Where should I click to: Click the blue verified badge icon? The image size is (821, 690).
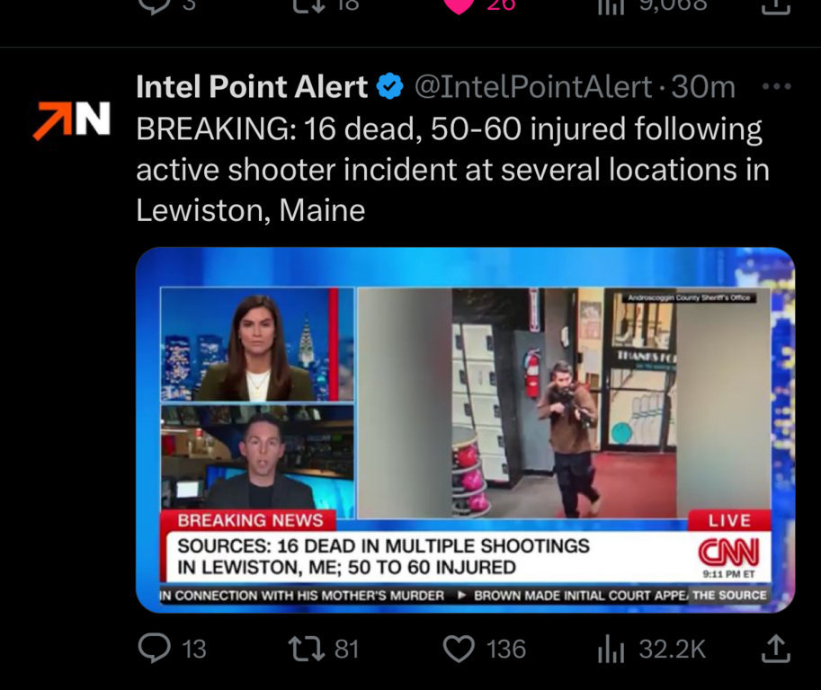[390, 87]
